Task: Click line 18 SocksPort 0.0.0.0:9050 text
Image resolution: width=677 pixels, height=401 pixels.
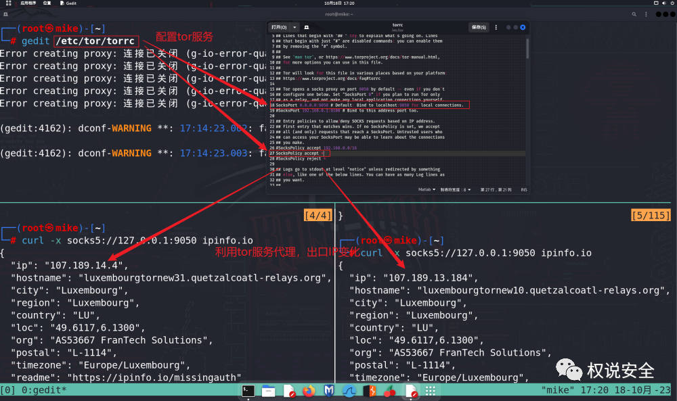Action: pos(370,105)
